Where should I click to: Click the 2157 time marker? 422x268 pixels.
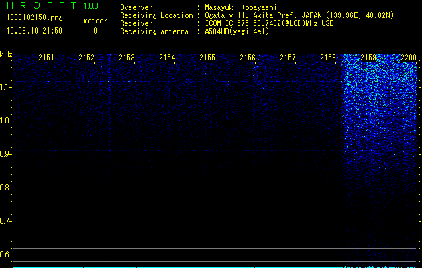(x=288, y=58)
